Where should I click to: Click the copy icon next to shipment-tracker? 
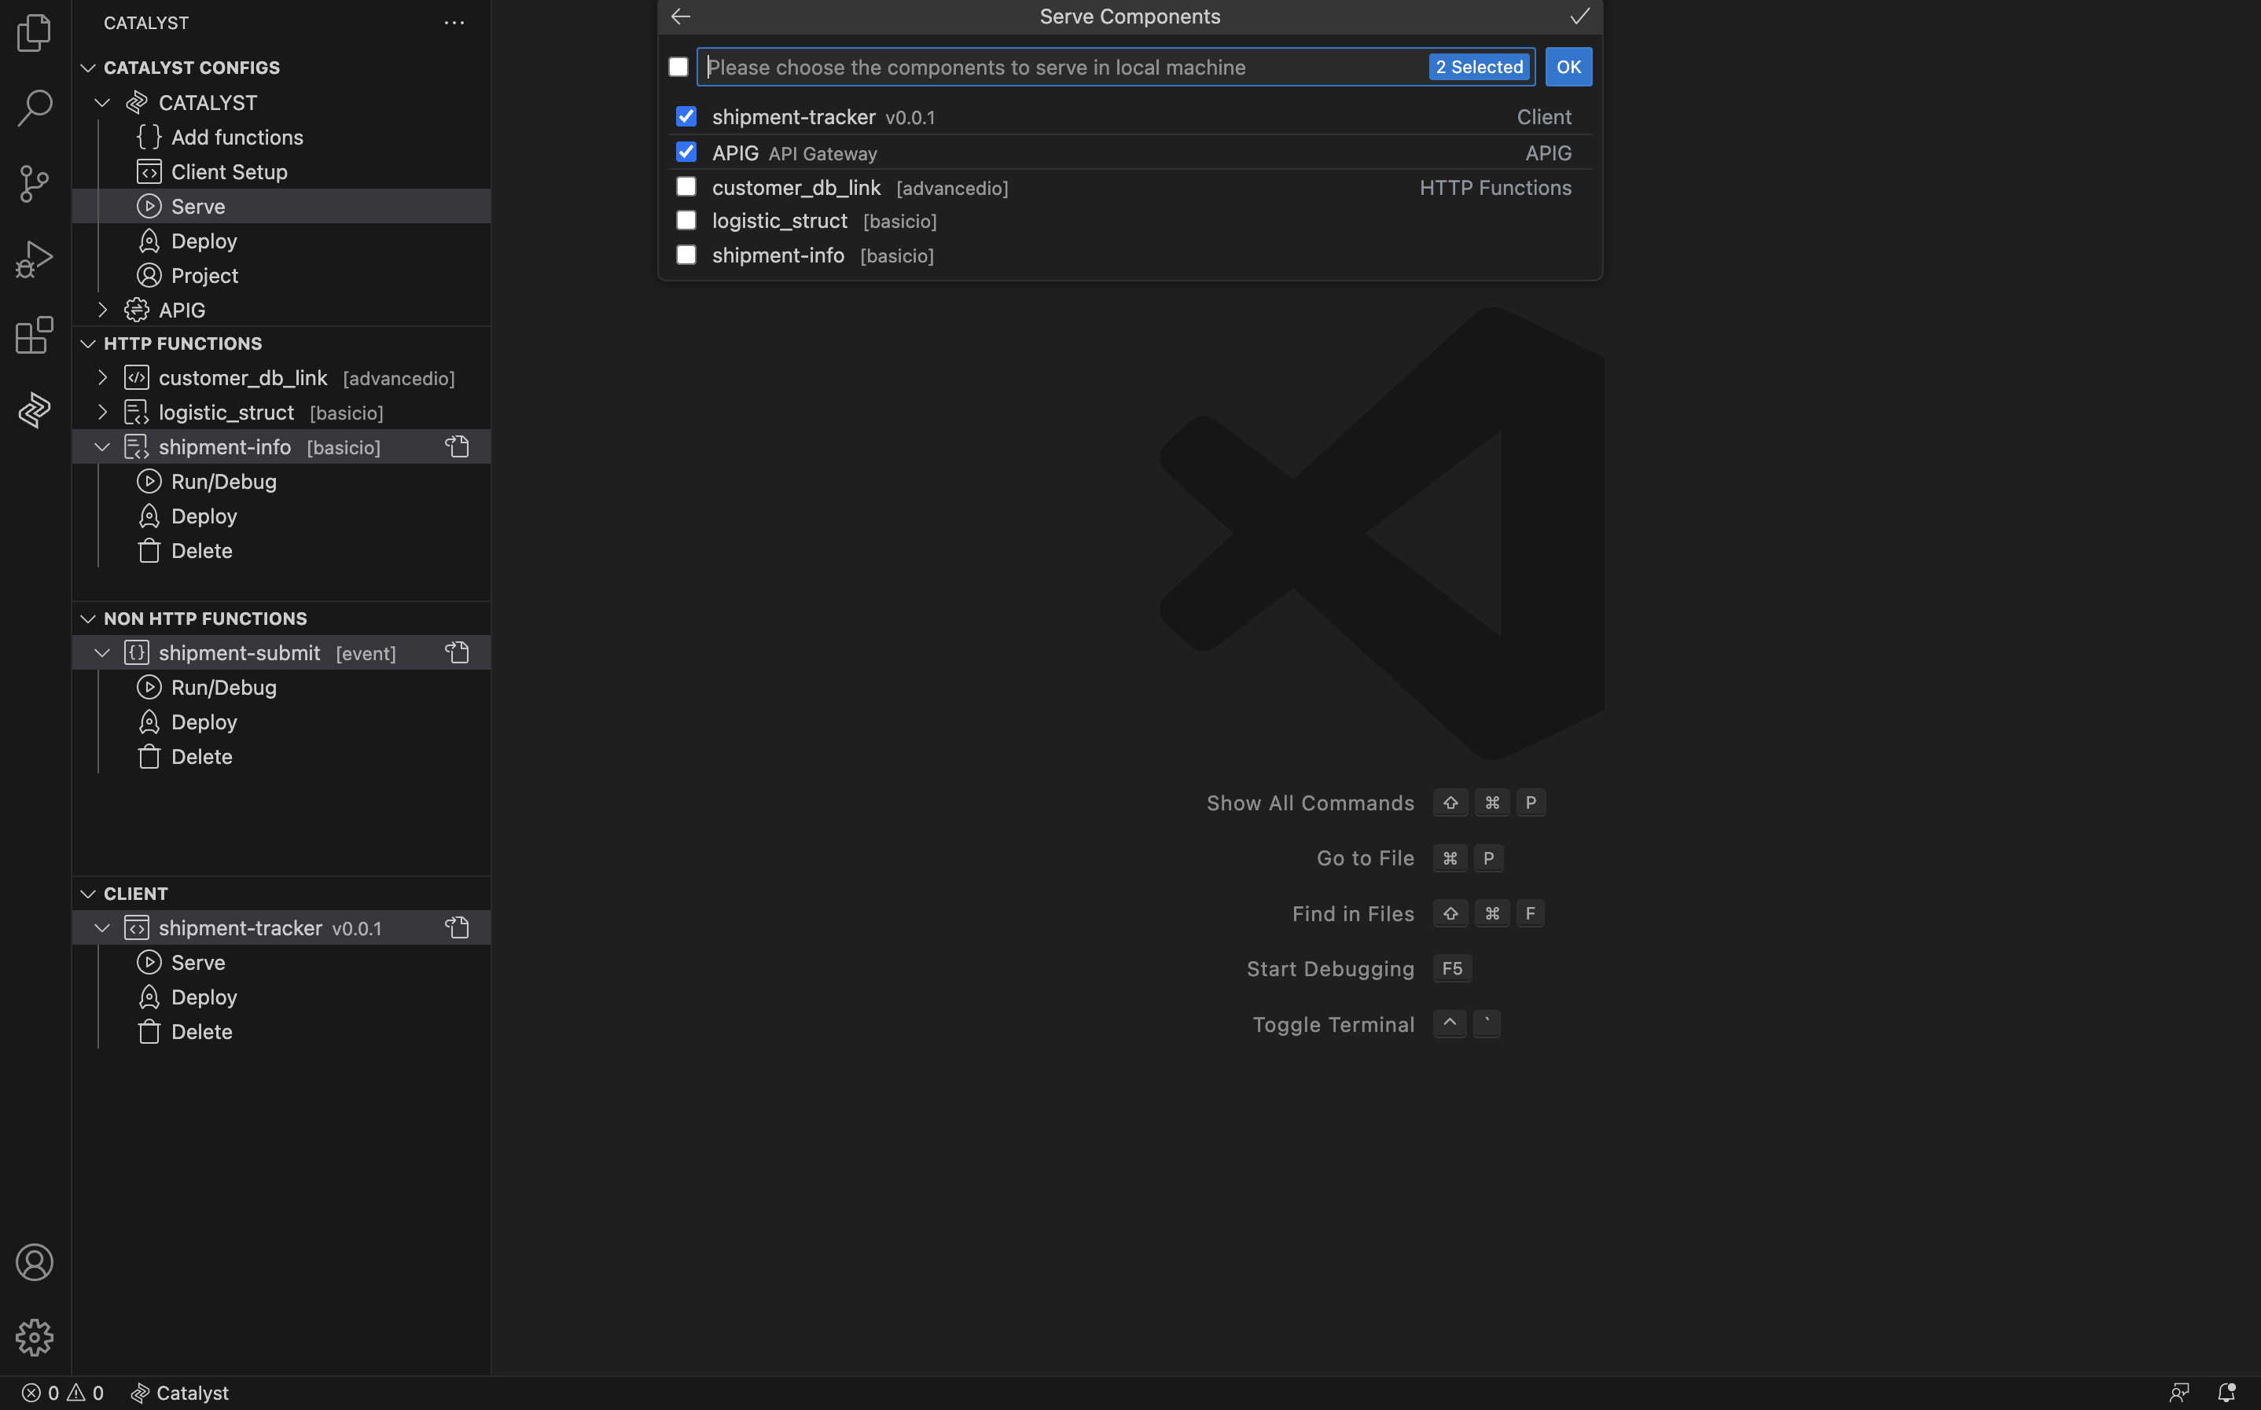(x=457, y=927)
